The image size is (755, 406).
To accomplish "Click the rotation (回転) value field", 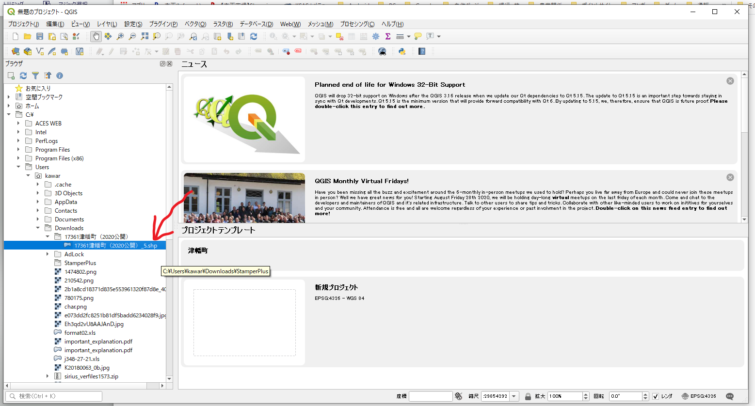I will (626, 396).
